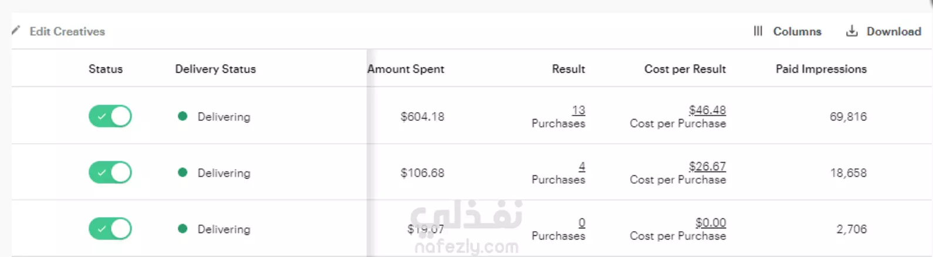Turn off the status switch in the $19.07 row
933x257 pixels.
pyautogui.click(x=110, y=229)
